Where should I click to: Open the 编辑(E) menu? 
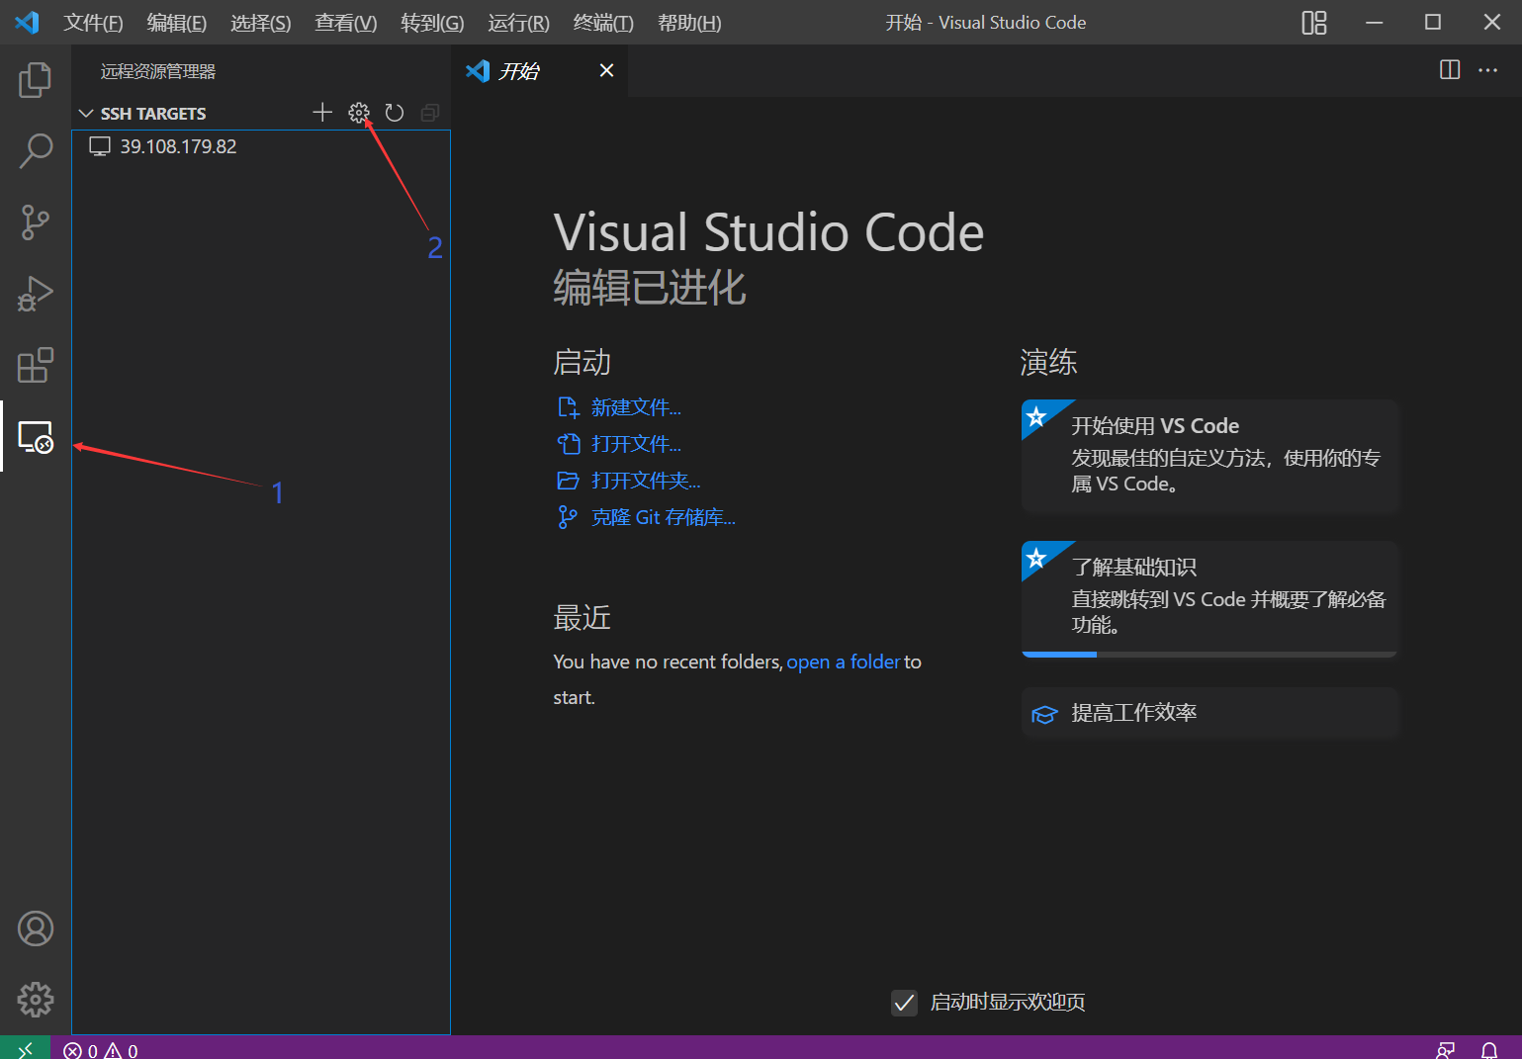click(x=177, y=23)
